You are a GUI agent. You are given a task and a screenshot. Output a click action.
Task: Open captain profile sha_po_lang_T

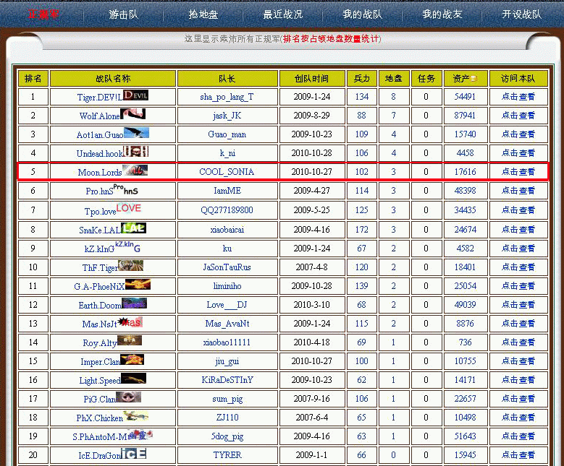tap(227, 97)
